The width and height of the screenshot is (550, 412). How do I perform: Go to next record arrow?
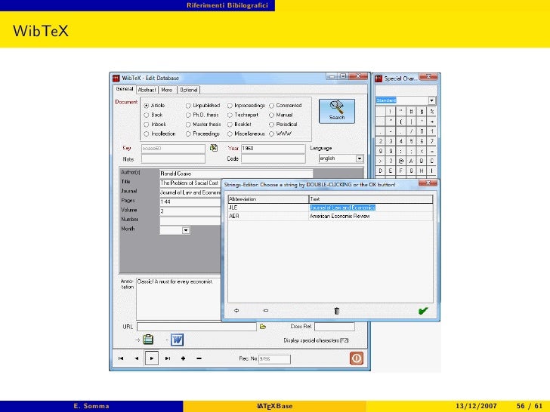(152, 358)
